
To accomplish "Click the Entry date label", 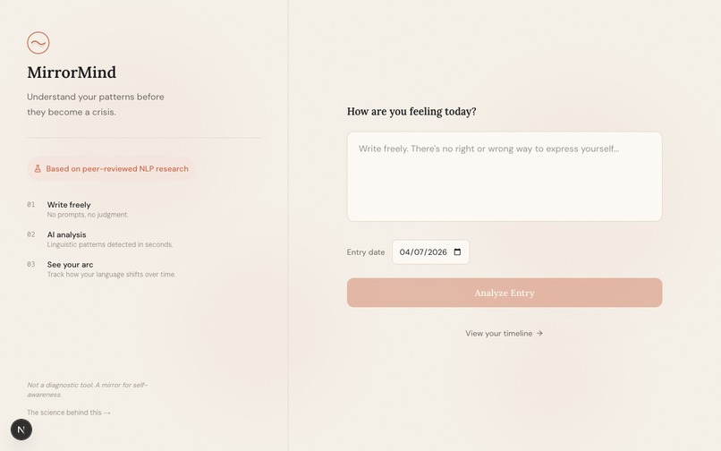I will 366,252.
